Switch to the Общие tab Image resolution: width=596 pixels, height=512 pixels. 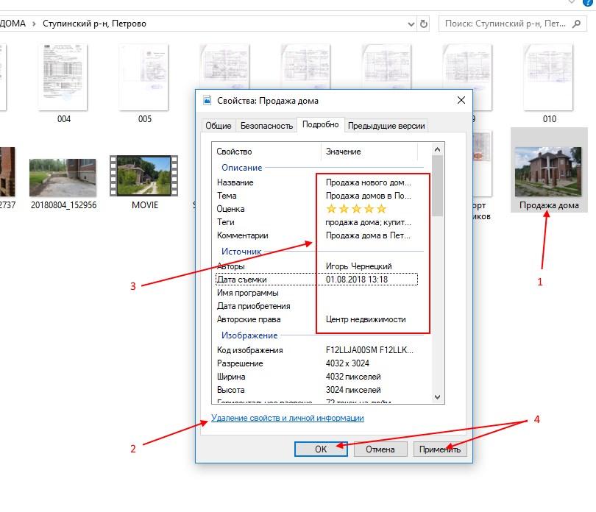point(218,126)
